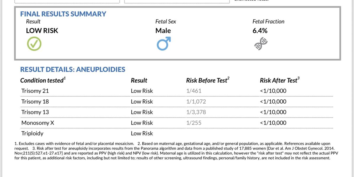Select the Monosomy X row label
Screen dimensions: 354x177
tap(38, 123)
